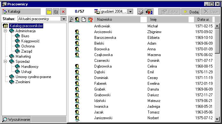Click the grudzień 2004 date field
Image resolution: width=222 pixels, height=124 pixels.
tap(114, 11)
